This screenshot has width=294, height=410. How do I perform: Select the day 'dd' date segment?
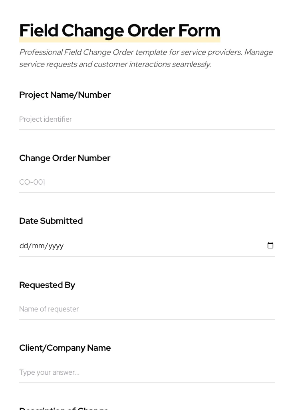click(24, 246)
